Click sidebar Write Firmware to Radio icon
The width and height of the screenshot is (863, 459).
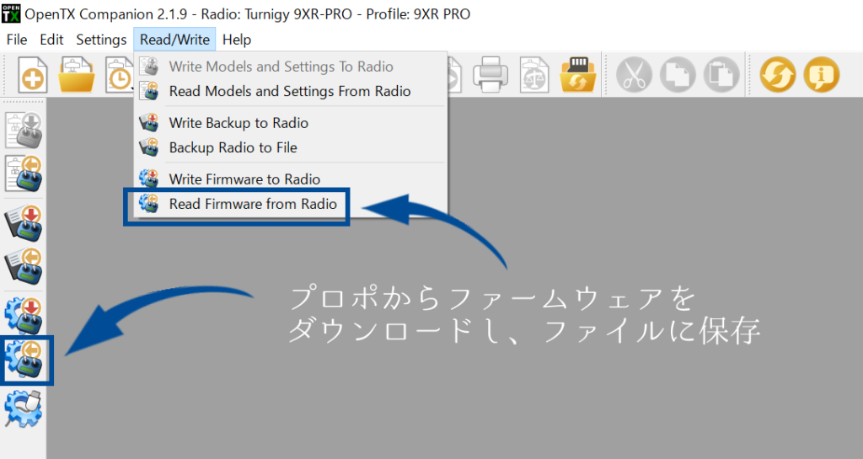click(24, 316)
